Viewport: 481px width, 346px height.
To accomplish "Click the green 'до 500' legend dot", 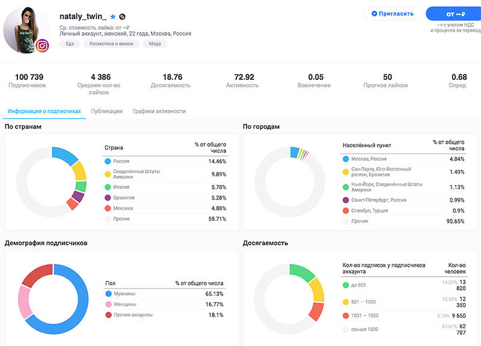I will click(x=346, y=285).
